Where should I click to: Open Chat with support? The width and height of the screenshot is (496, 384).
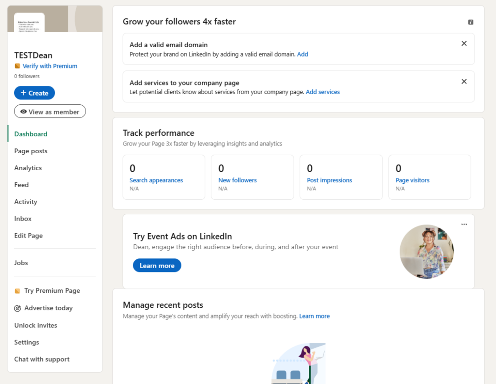[42, 359]
